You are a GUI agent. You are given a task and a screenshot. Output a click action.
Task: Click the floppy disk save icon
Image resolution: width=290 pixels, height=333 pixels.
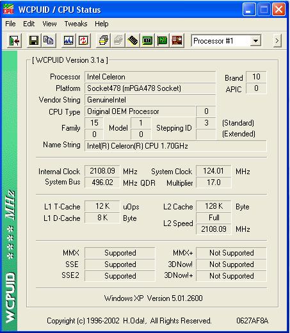point(34,40)
